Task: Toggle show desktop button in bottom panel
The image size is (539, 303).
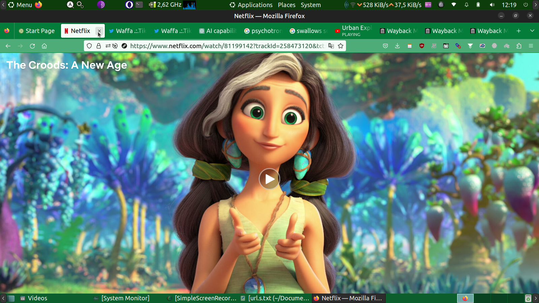Action: (11, 298)
